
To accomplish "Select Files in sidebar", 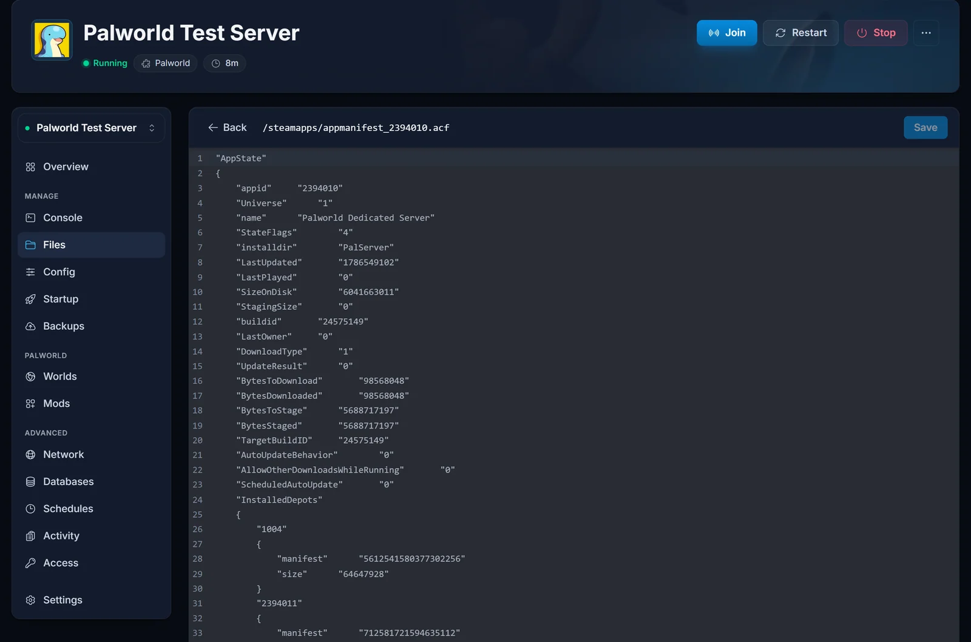I will 91,245.
